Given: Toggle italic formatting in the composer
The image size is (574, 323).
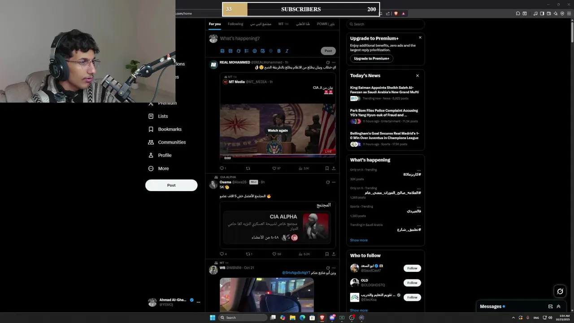Looking at the screenshot, I should 287,51.
